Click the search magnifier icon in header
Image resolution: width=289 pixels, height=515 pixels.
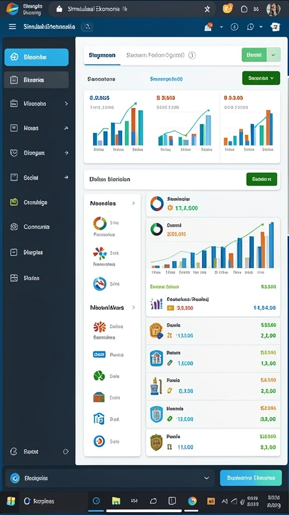87,27
